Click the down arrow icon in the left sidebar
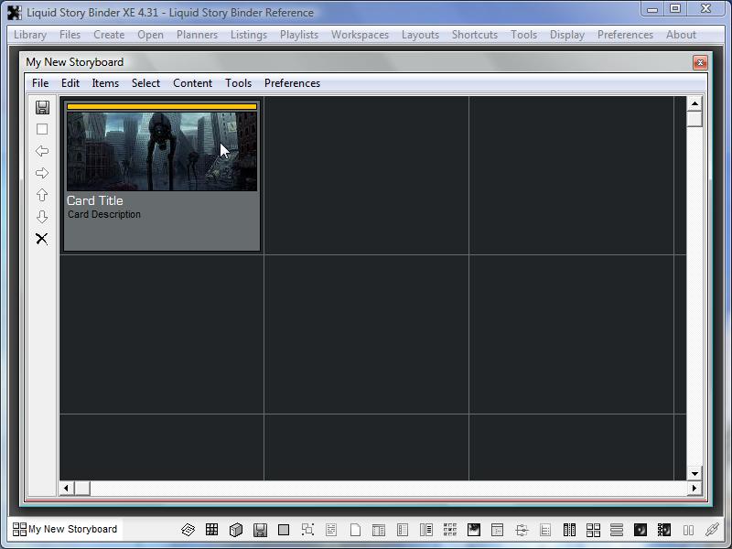This screenshot has height=549, width=732. 42,217
